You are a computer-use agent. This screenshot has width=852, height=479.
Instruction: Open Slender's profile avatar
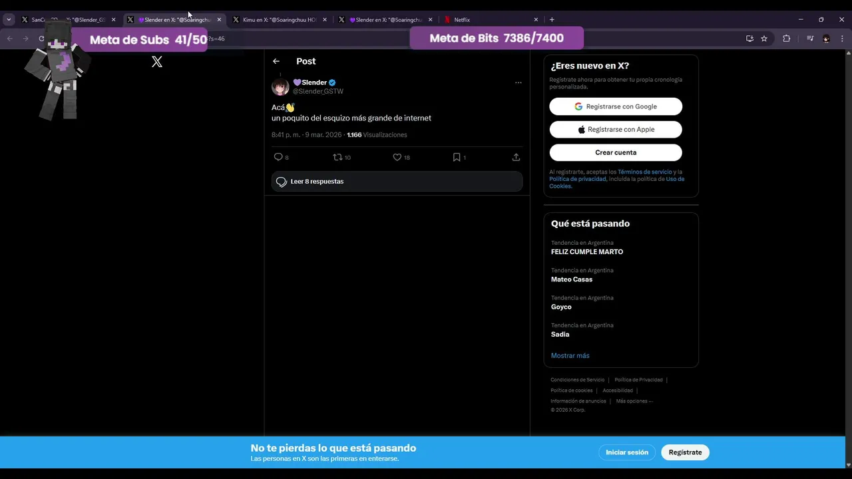click(280, 86)
